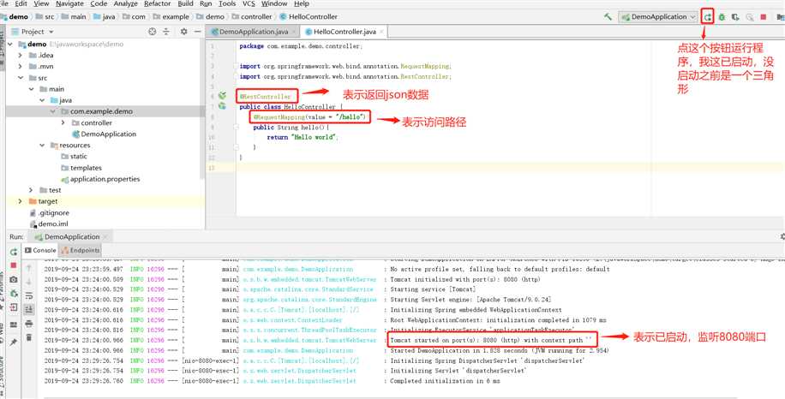Viewport: 785px width, 399px height.
Task: Stop the application with the top red square
Action: point(764,17)
